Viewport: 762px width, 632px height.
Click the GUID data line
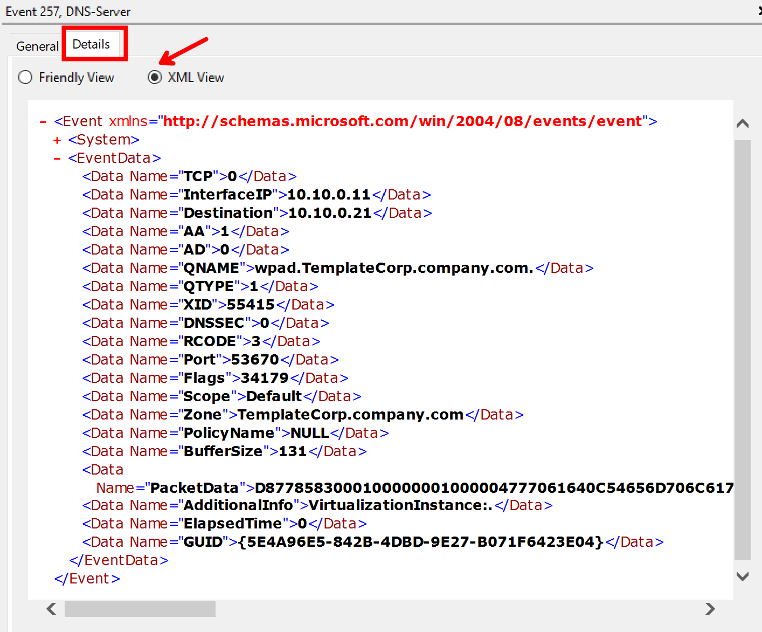372,542
